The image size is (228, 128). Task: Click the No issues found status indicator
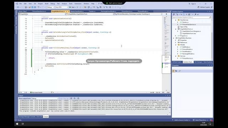[x=36, y=92]
